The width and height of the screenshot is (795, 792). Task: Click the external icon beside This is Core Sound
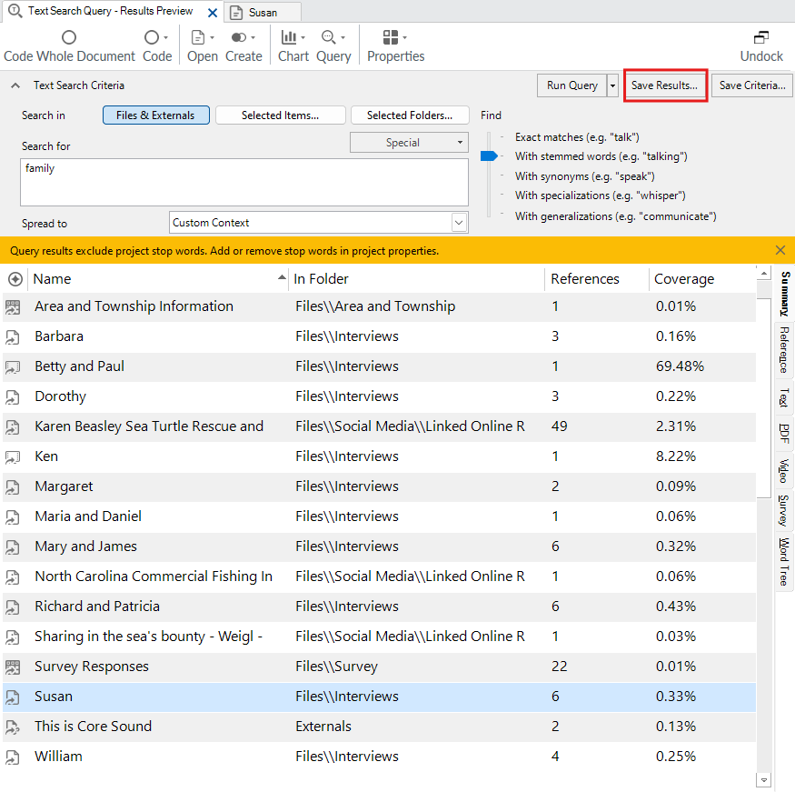coord(13,727)
